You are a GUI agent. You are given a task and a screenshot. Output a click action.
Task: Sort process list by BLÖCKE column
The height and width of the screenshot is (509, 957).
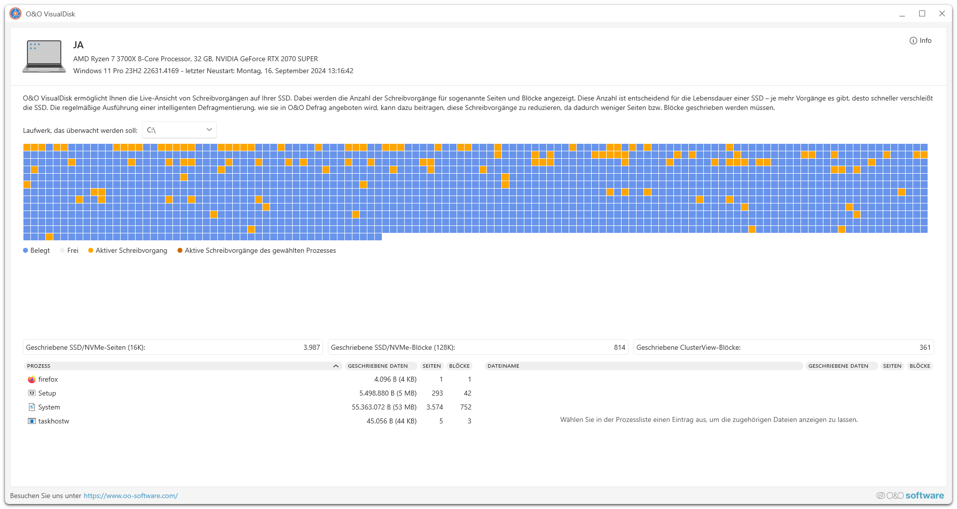pos(460,366)
